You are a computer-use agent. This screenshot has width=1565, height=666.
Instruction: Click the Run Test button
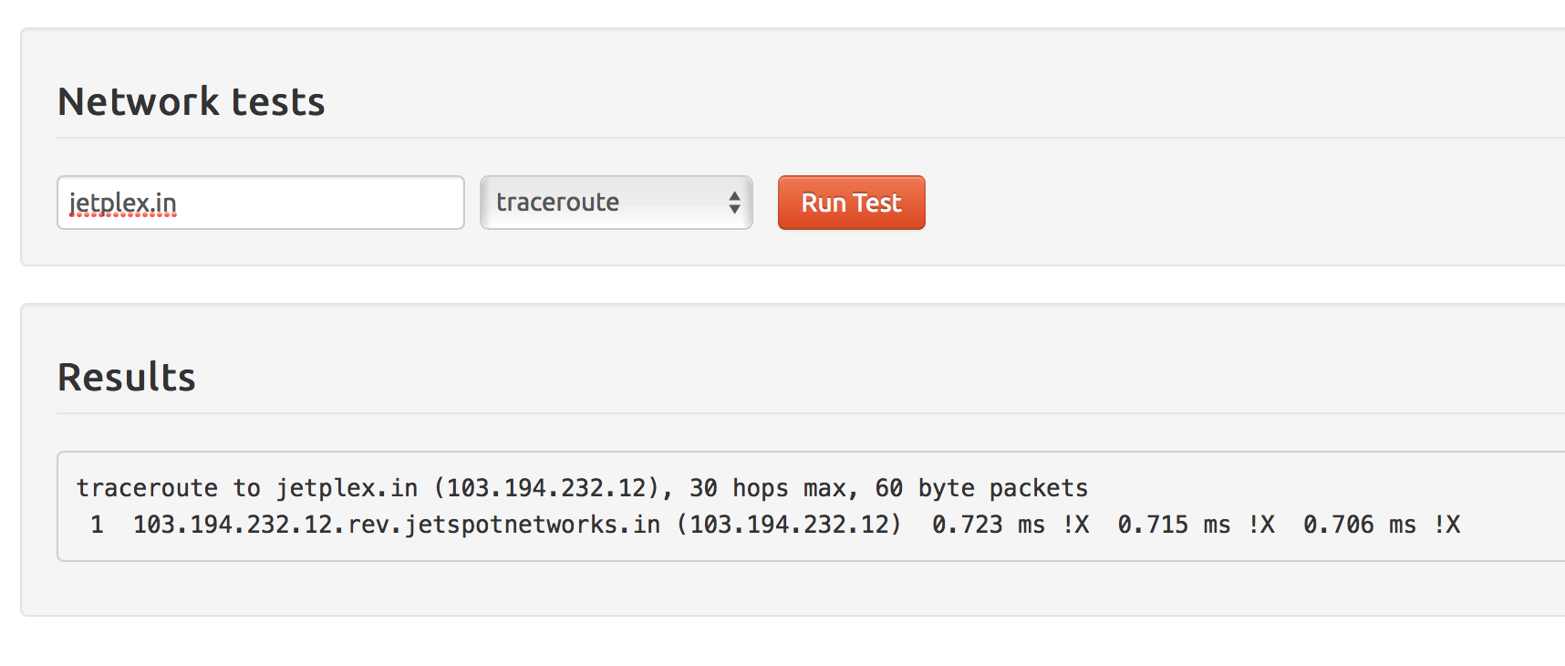851,203
